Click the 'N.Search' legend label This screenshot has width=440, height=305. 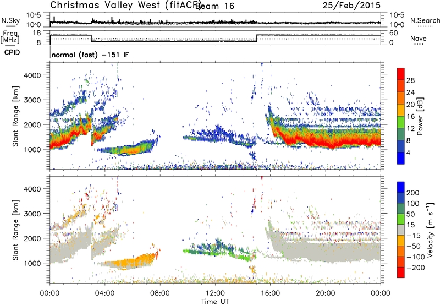click(x=425, y=20)
